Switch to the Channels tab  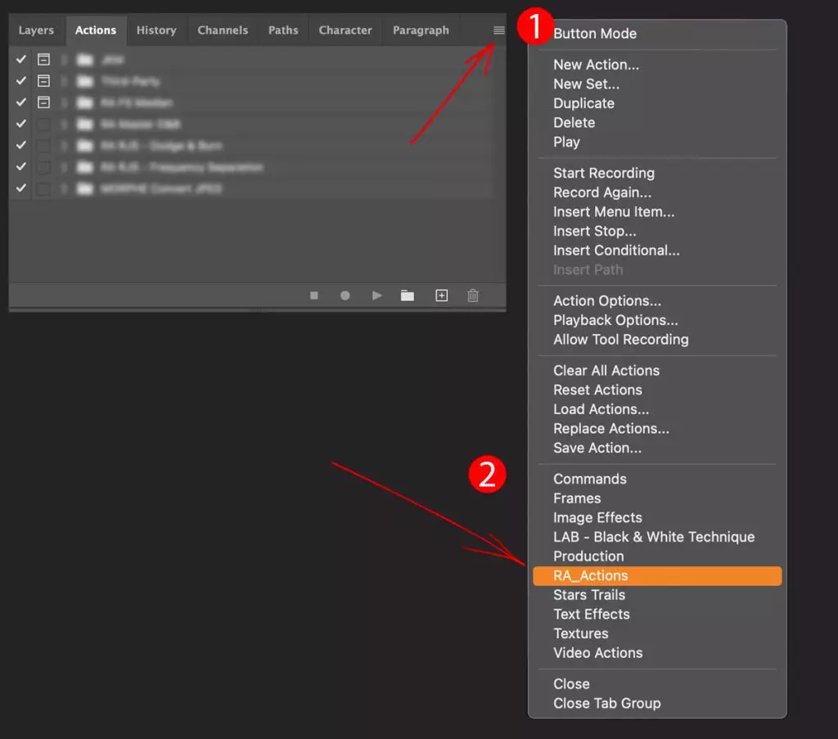[x=223, y=30]
